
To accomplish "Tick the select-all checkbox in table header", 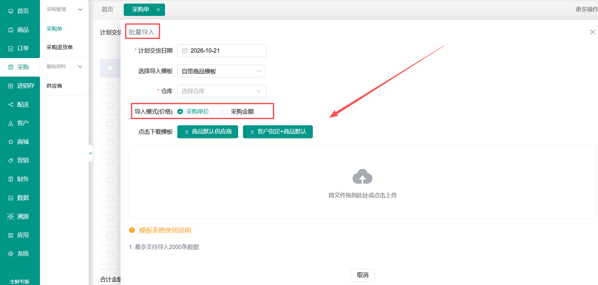I will pos(110,68).
